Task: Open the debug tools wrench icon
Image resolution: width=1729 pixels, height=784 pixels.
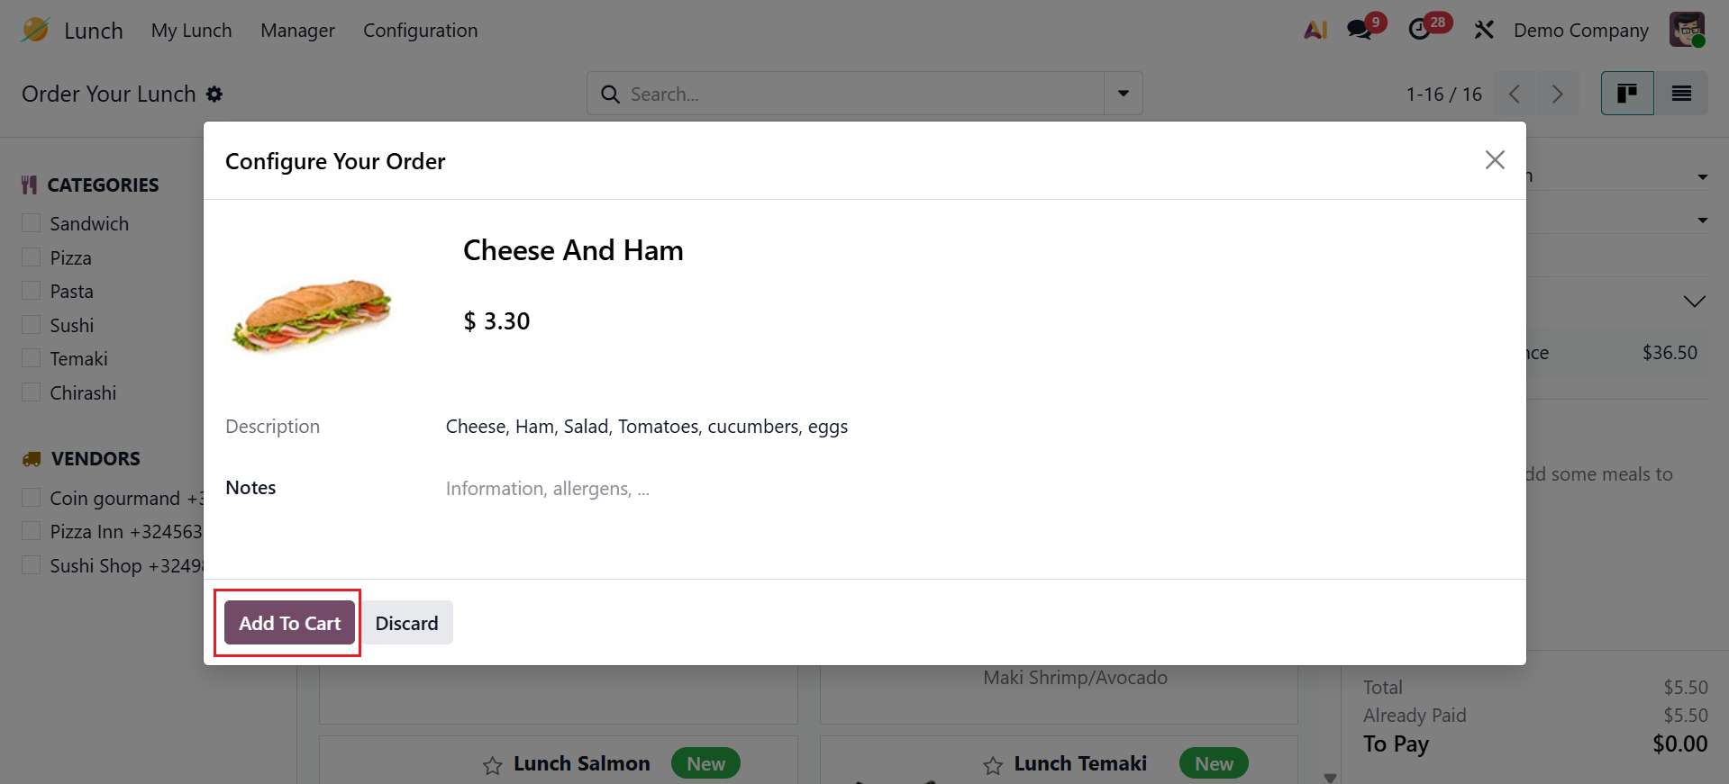Action: click(x=1484, y=30)
